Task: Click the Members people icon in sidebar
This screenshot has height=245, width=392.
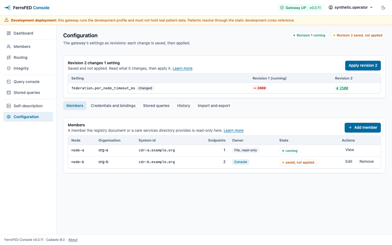Action: (9, 47)
